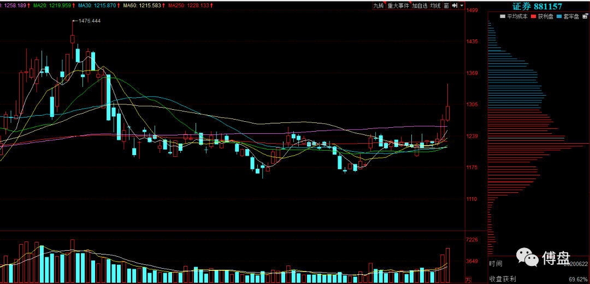Click the 1369 price axis label
Viewport: 590px width, 284px height.
(x=472, y=73)
